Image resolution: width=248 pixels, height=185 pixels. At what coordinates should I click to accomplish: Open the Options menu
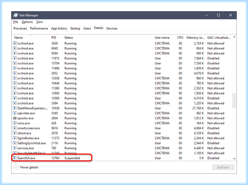tap(27, 22)
